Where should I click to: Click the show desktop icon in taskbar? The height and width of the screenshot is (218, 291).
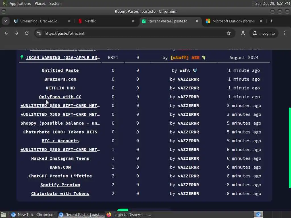(x=3, y=215)
